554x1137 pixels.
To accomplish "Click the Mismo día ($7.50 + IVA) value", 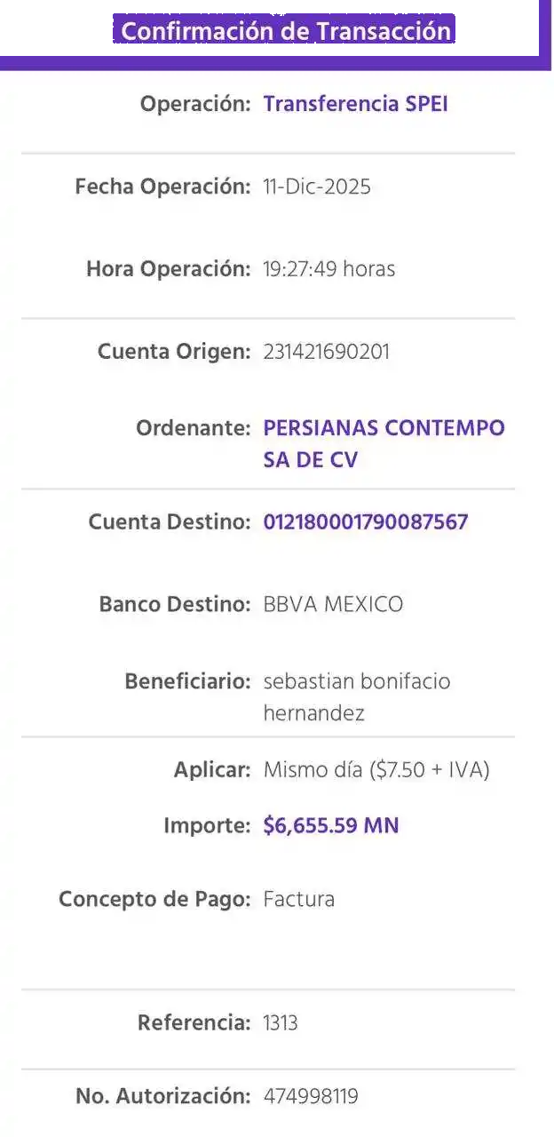I will pos(376,770).
